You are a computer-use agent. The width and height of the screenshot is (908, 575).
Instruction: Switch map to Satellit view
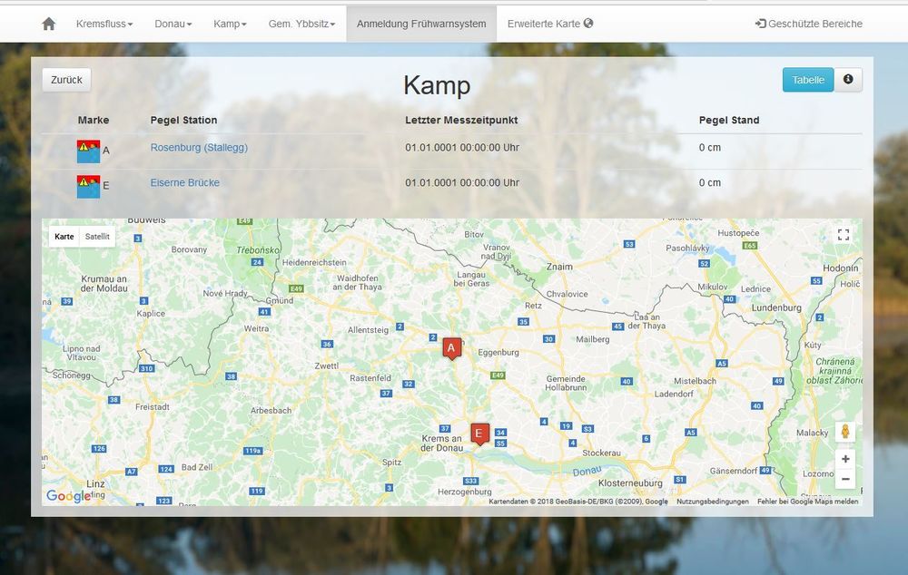click(x=97, y=237)
